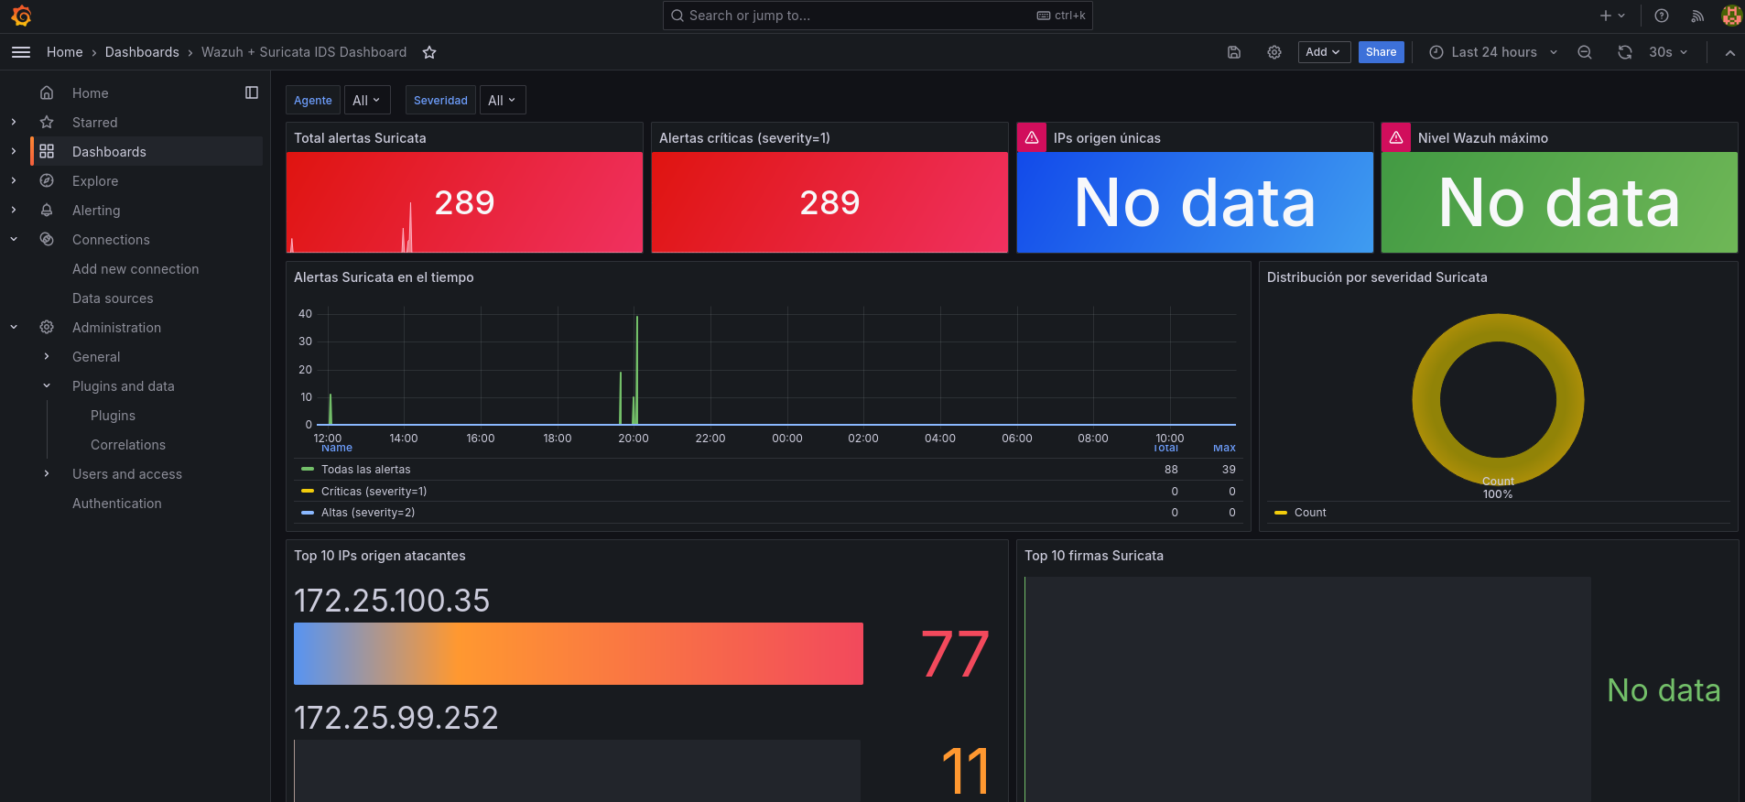This screenshot has height=802, width=1745.
Task: Click the Administration gear icon in sidebar
Action: coord(47,327)
